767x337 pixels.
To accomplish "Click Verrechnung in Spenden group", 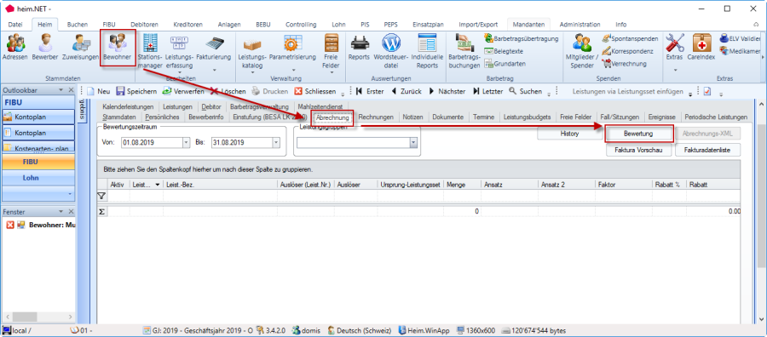I will click(x=624, y=64).
